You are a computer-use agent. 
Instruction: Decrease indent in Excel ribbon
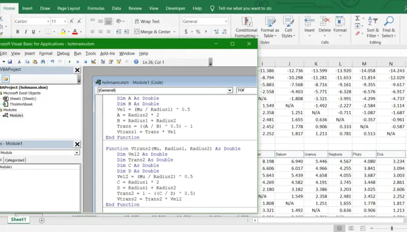tap(119, 31)
